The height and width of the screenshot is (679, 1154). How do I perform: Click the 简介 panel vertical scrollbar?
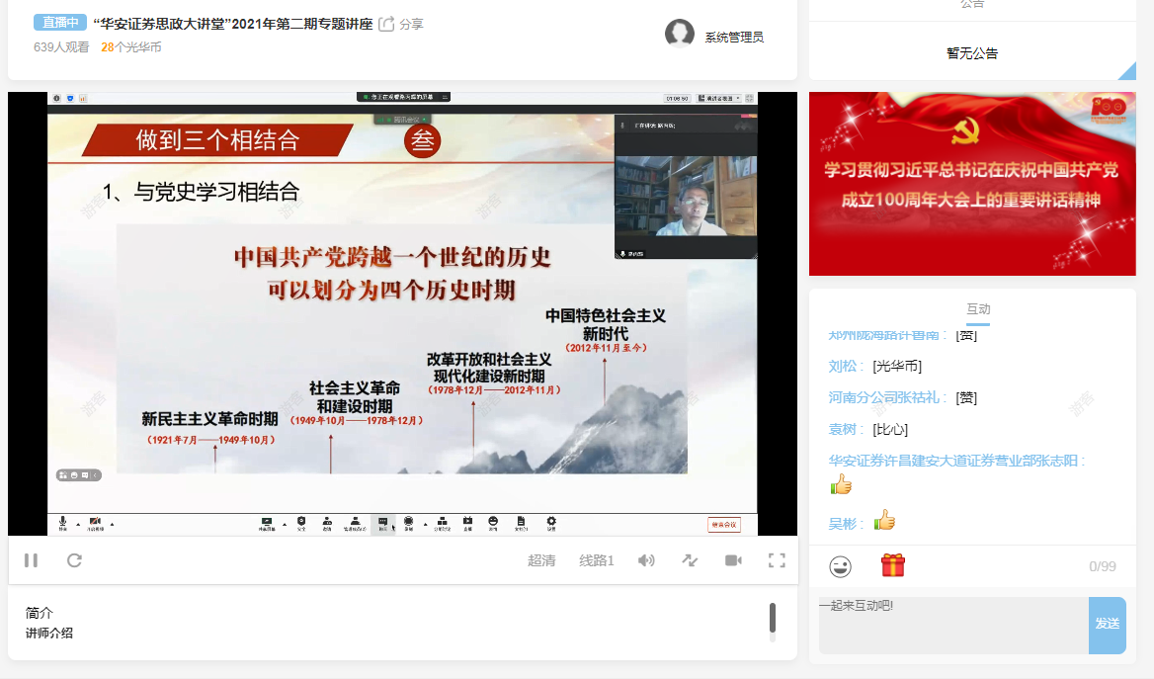(x=772, y=618)
